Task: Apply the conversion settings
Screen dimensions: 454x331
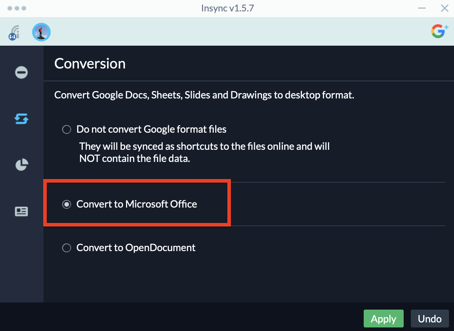Action: (384, 319)
